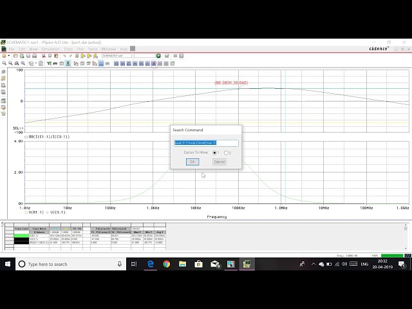Open the Simulation menu
The height and width of the screenshot is (309, 412).
(x=50, y=49)
